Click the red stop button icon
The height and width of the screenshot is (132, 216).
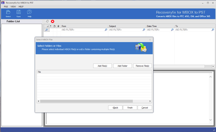pyautogui.click(x=53, y=21)
